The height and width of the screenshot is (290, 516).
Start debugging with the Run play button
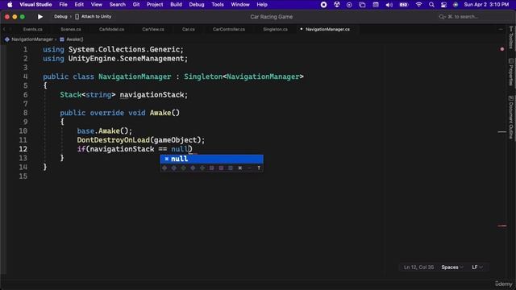(40, 16)
